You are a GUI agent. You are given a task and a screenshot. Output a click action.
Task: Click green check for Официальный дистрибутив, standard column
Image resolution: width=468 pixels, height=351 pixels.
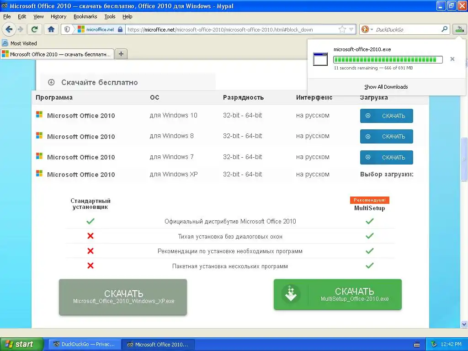[x=90, y=221]
